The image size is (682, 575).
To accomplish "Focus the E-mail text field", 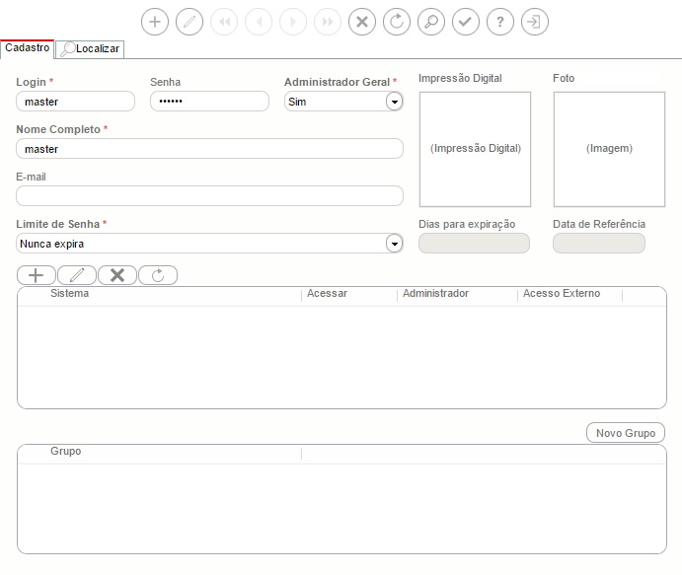I will (x=209, y=195).
